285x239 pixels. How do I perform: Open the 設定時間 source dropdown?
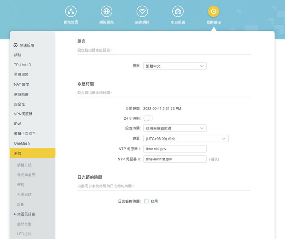tap(175, 128)
